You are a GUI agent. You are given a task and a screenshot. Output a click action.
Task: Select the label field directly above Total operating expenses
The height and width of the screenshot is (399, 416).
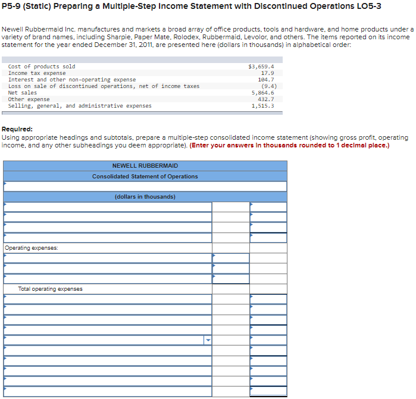point(108,279)
